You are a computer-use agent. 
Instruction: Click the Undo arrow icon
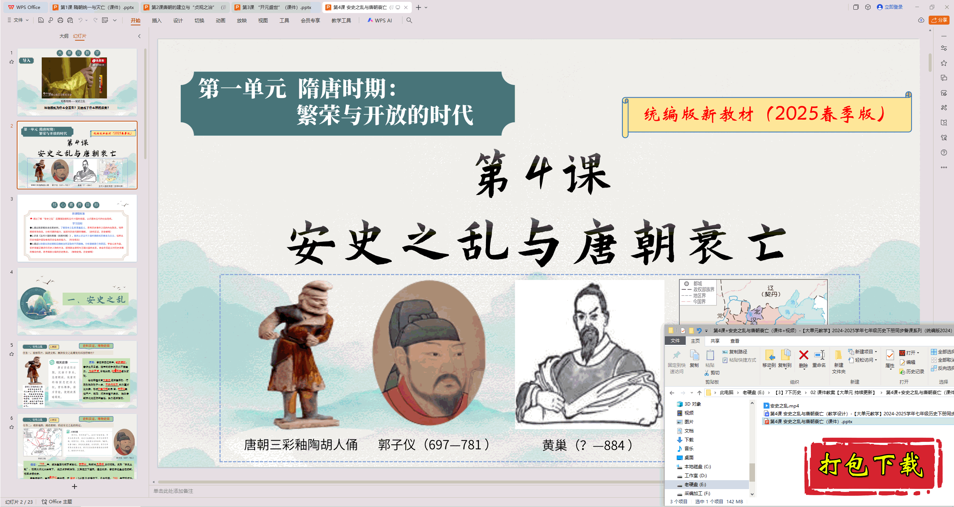pos(80,20)
